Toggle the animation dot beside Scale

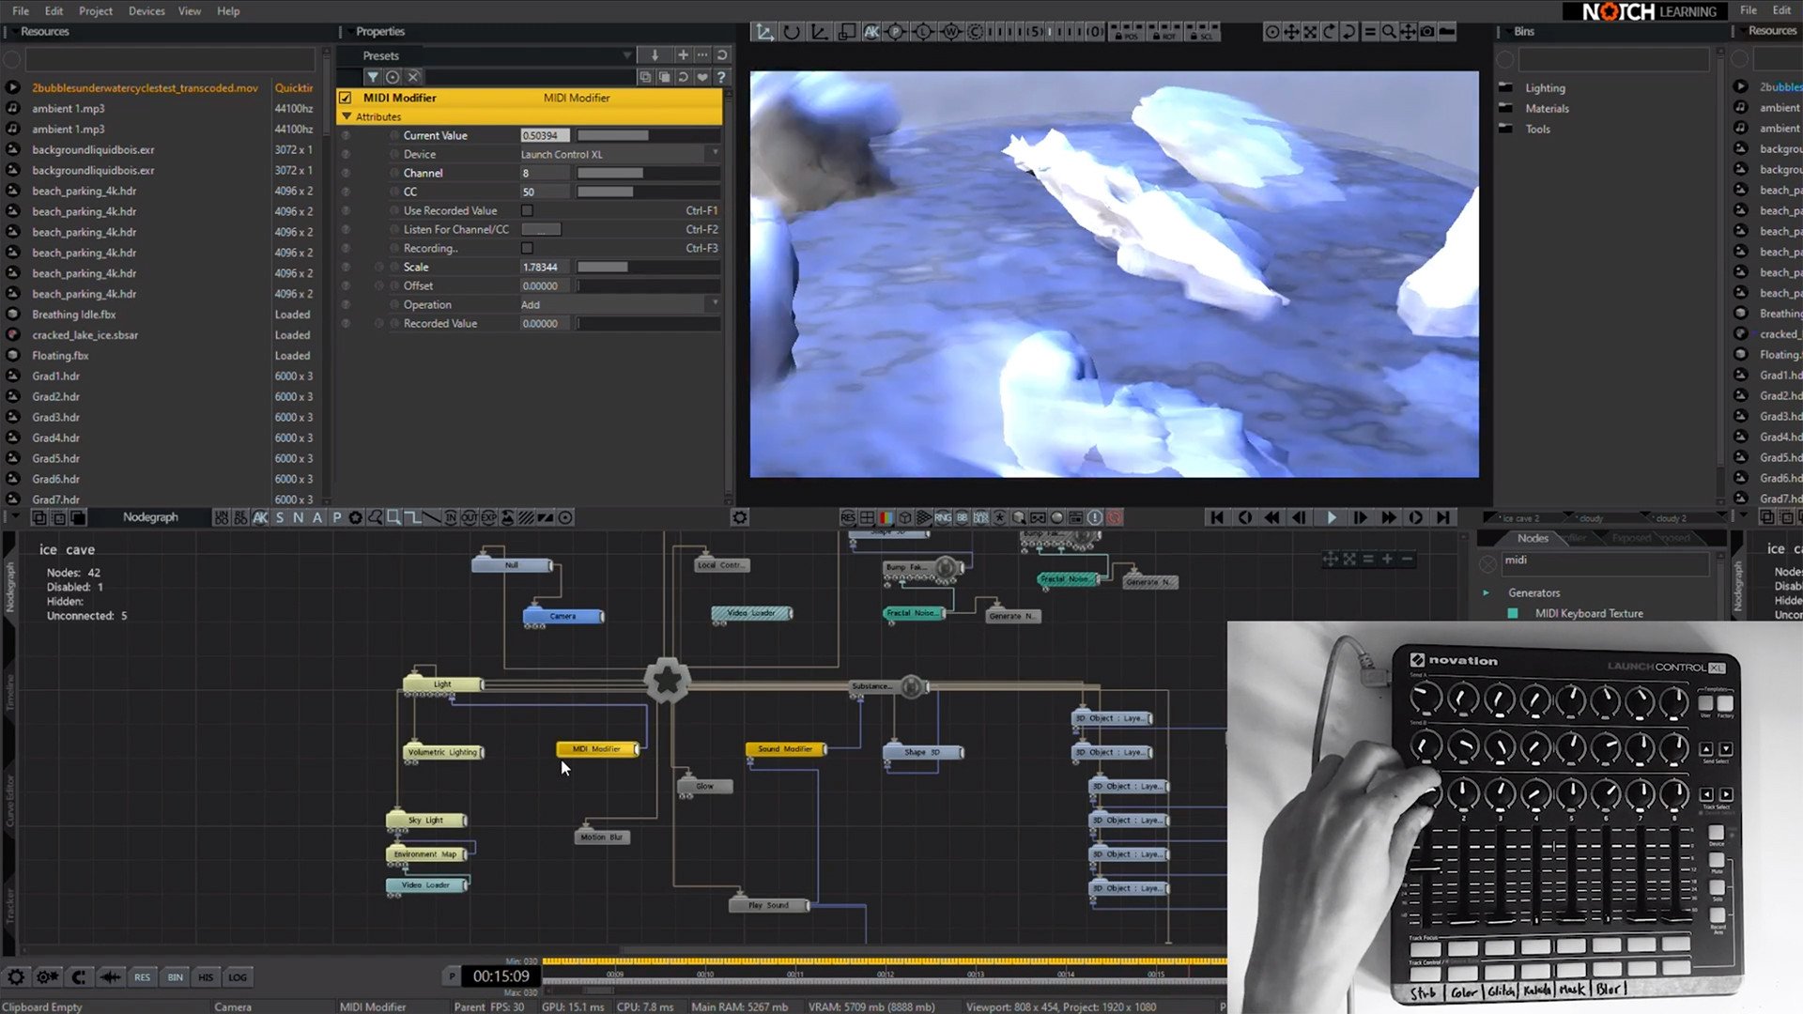click(x=394, y=267)
